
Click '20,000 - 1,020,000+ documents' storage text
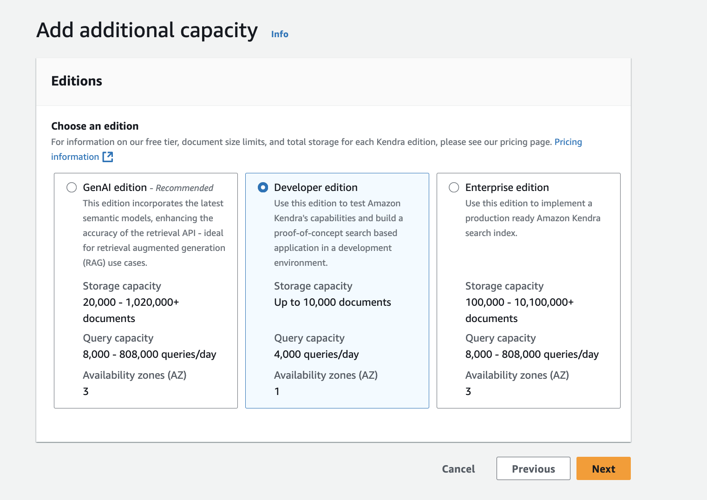click(131, 310)
